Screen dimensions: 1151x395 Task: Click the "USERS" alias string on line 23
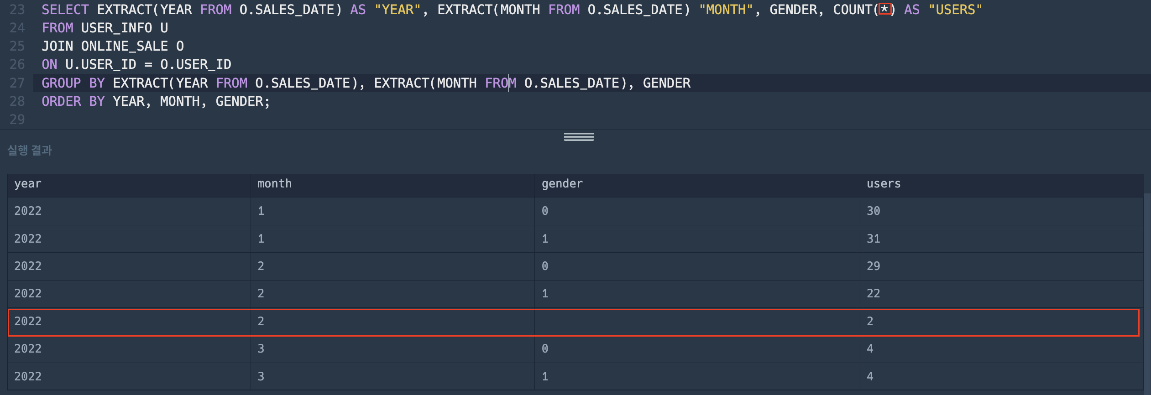955,10
